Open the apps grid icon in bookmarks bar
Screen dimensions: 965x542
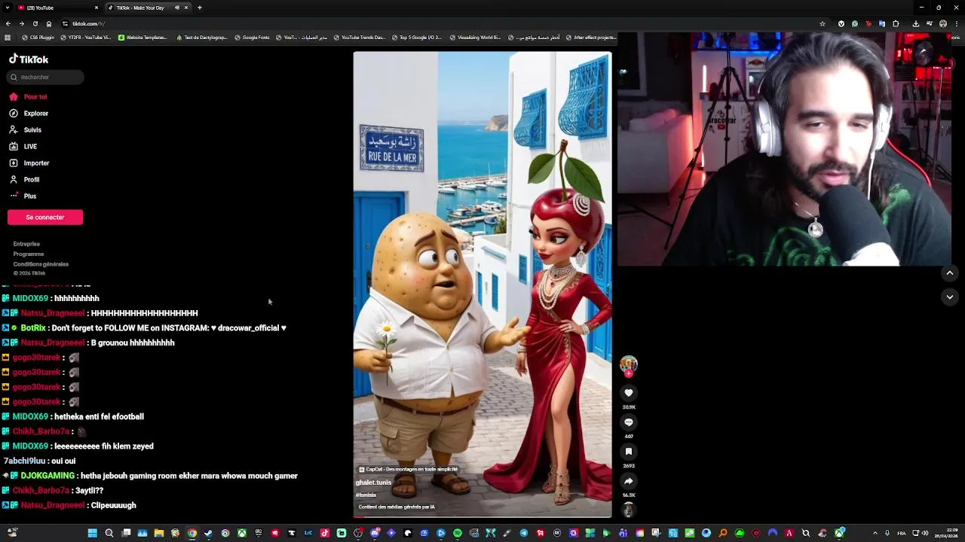[x=8, y=38]
